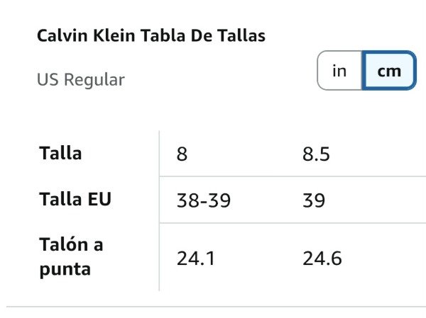Viewport: 426px width, 318px height.
Task: Select EU size 39 cell
Action: point(314,200)
